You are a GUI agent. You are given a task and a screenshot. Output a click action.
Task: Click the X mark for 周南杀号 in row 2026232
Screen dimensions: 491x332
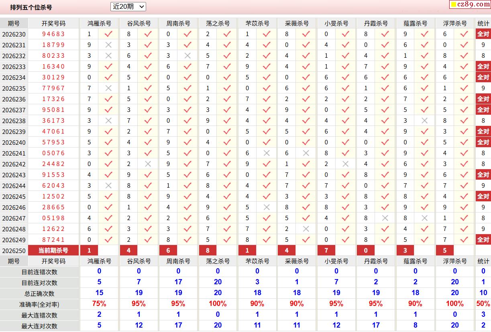coord(187,56)
